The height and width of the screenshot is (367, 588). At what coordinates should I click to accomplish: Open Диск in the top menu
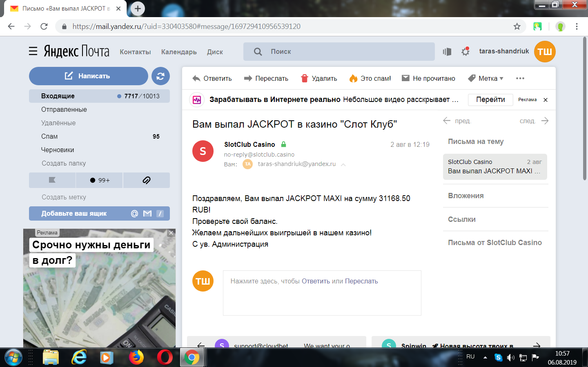pos(215,52)
